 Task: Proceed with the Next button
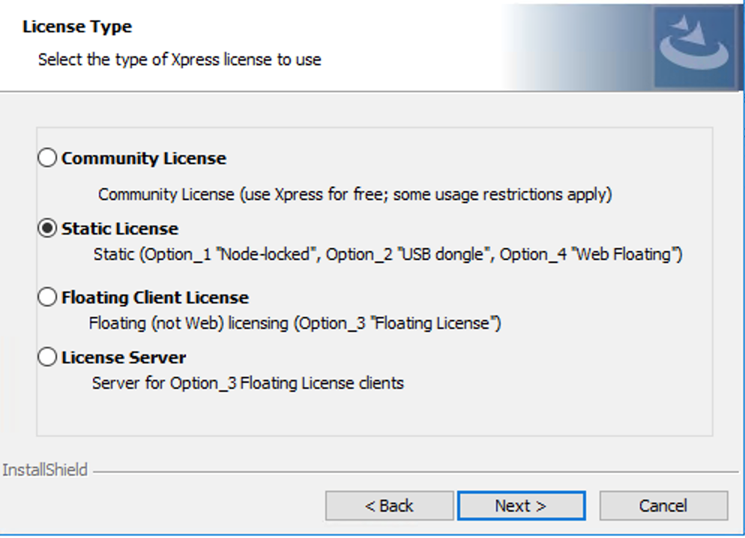click(x=521, y=506)
